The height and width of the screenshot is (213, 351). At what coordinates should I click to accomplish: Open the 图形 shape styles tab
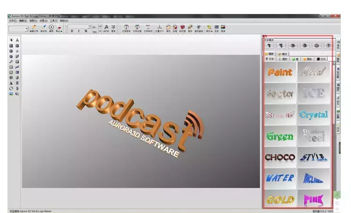tap(283, 59)
